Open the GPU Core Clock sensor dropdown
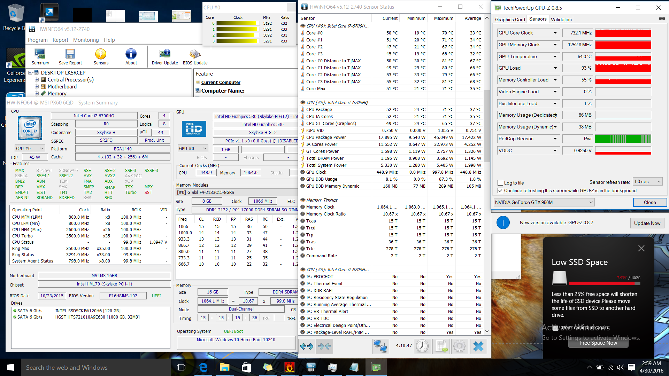This screenshot has height=376, width=669. click(555, 33)
